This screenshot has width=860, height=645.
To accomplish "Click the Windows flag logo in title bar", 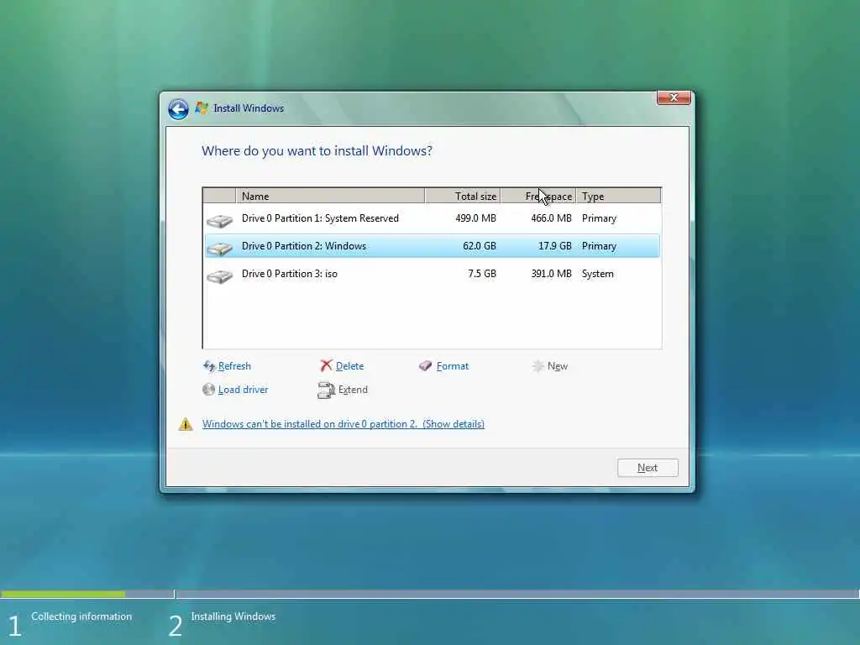I will [202, 108].
